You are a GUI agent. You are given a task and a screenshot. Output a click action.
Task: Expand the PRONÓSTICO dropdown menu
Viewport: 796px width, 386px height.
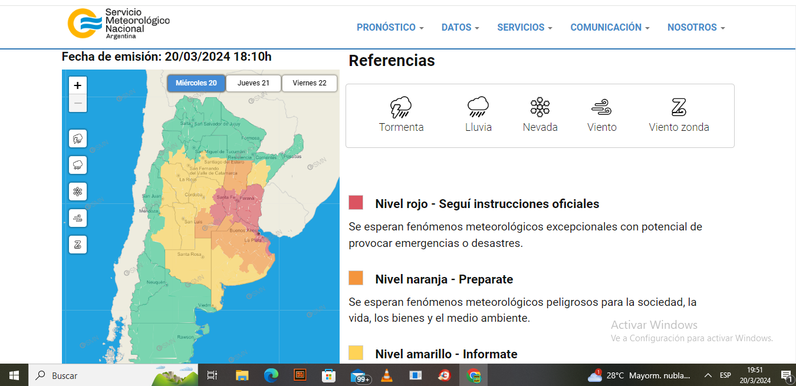coord(390,27)
